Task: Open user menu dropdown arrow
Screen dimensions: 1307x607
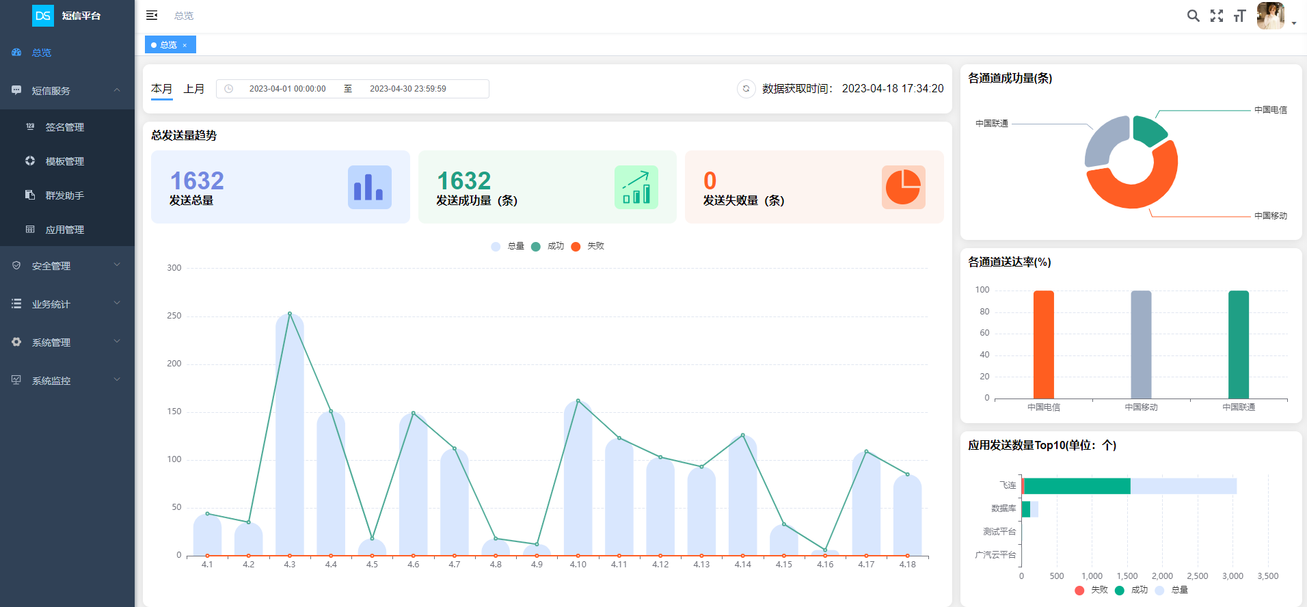Action: [1294, 23]
